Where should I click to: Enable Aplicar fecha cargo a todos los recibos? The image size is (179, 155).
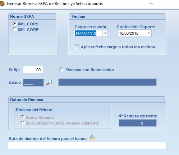pyautogui.click(x=77, y=47)
